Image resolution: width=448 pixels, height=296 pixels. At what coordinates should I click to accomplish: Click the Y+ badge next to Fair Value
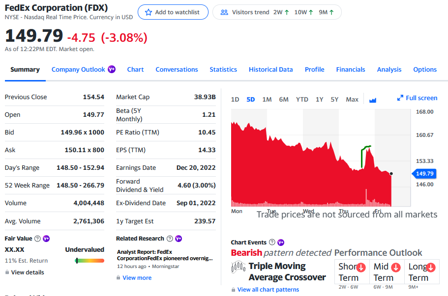pyautogui.click(x=46, y=239)
